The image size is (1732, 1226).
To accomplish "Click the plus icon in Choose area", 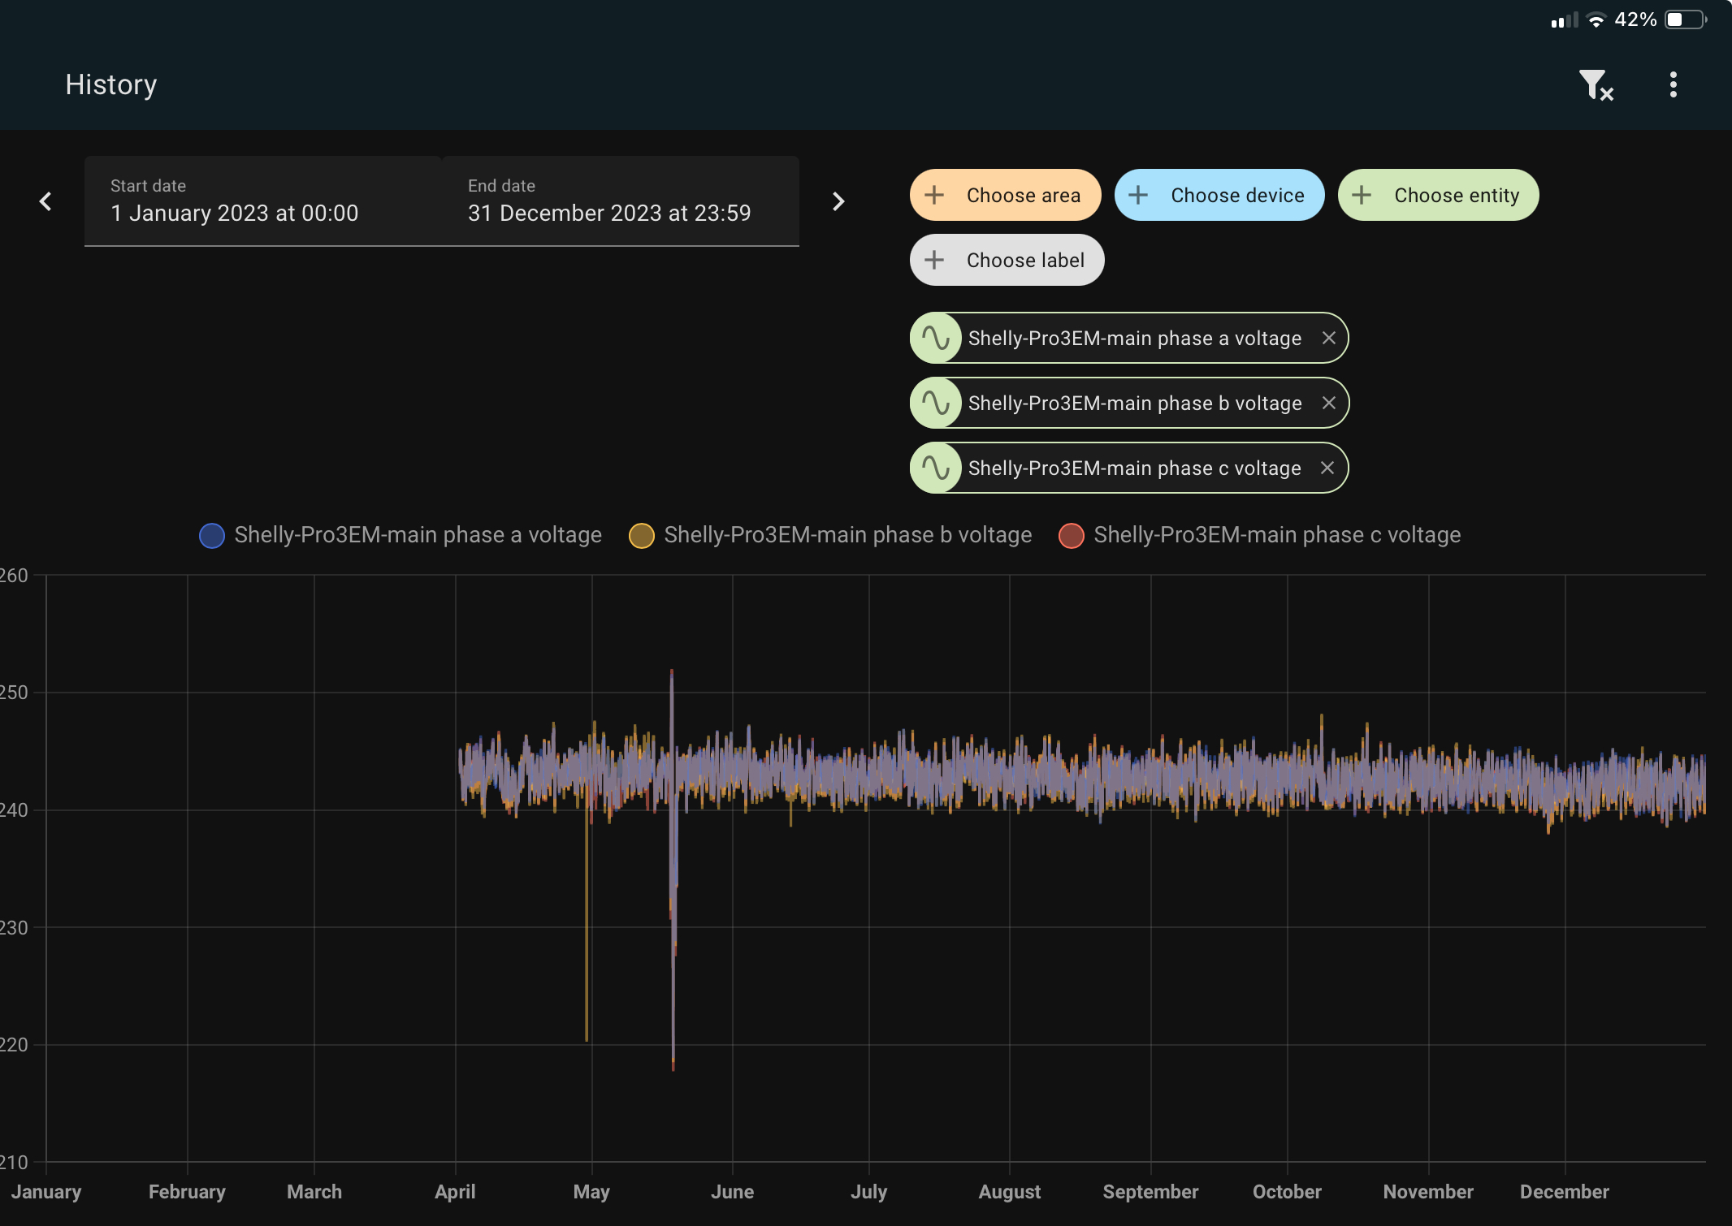I will 934,195.
